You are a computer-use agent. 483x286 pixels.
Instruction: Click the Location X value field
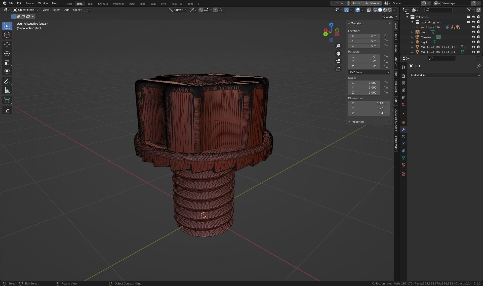tap(364, 36)
